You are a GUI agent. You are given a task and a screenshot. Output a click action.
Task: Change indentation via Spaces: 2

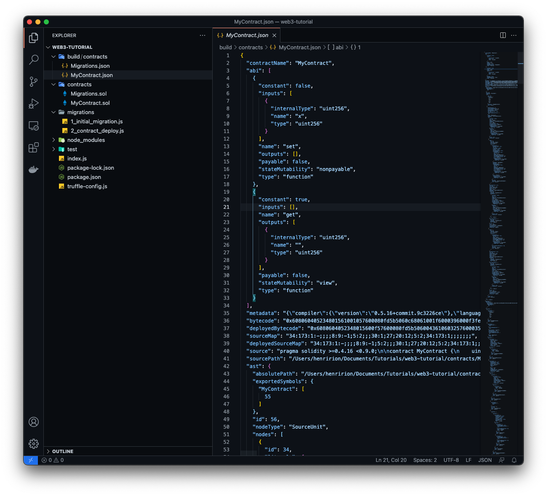[x=425, y=460]
